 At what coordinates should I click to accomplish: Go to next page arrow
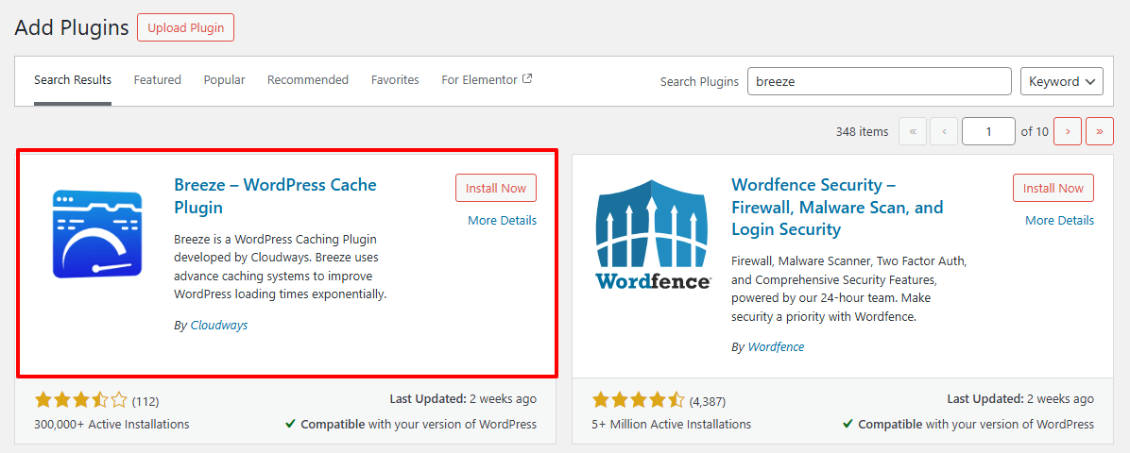click(1068, 132)
